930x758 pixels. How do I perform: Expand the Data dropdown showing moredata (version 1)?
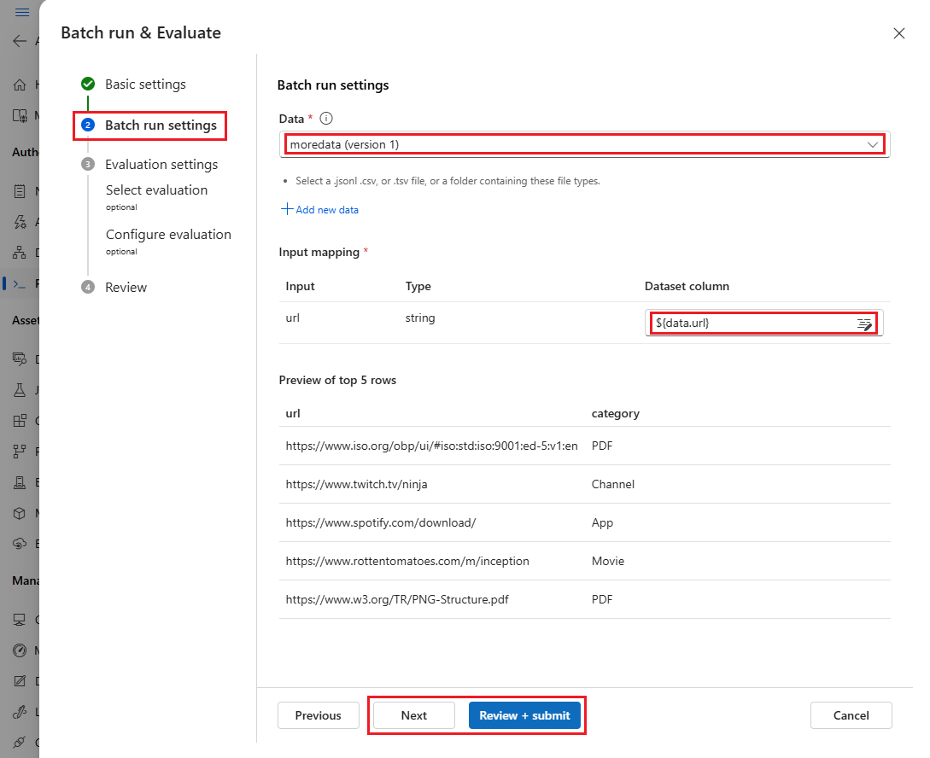(873, 144)
